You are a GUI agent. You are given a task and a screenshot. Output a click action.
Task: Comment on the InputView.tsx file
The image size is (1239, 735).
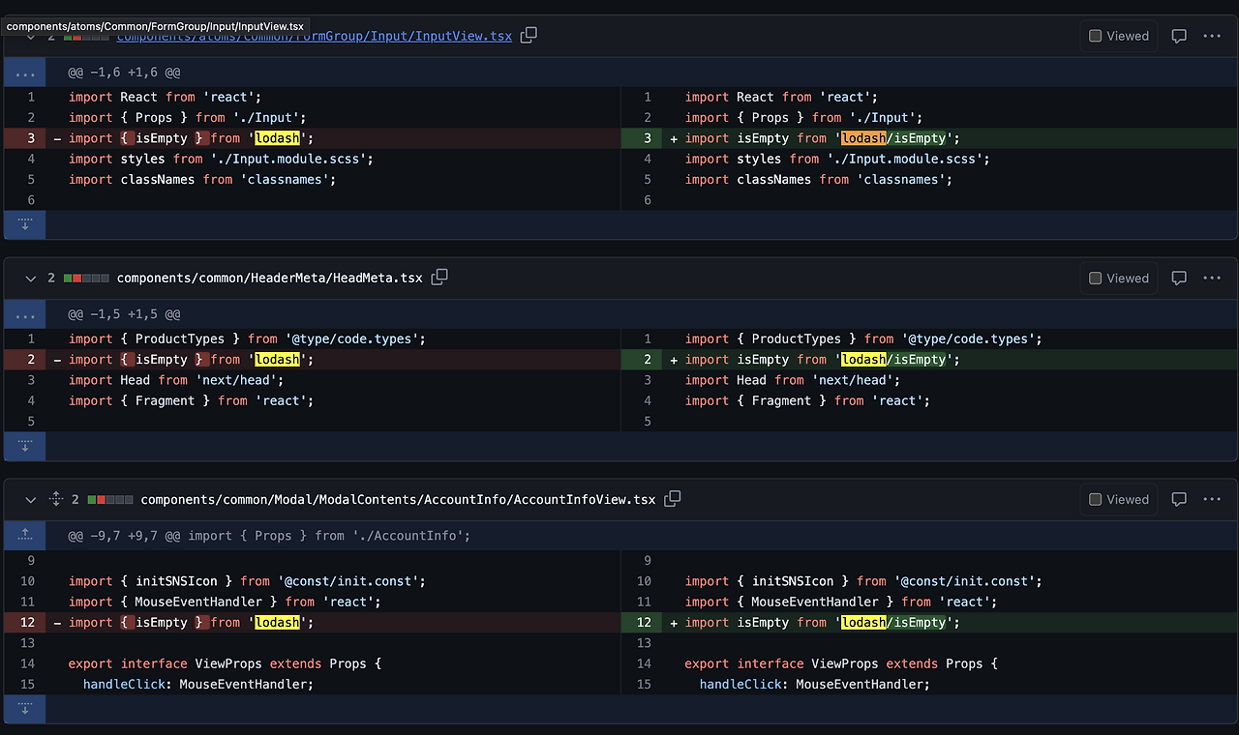tap(1179, 36)
